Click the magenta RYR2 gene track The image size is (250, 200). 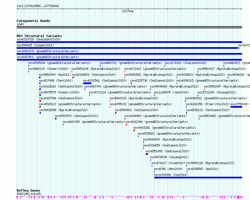click(x=129, y=197)
